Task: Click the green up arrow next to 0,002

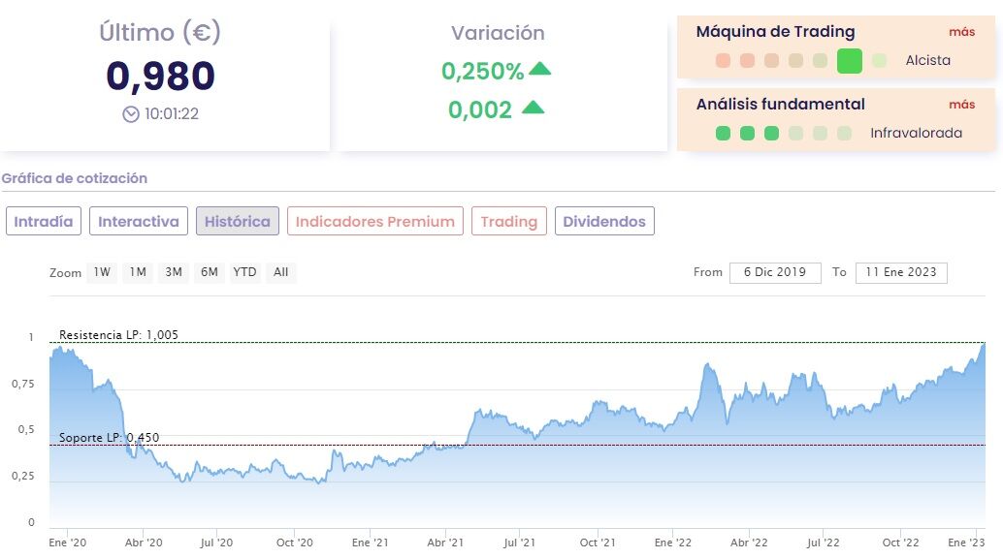Action: tap(533, 108)
